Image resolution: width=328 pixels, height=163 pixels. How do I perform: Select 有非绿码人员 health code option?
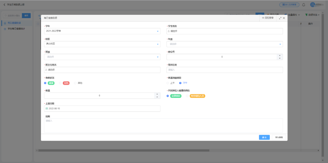click(187, 96)
